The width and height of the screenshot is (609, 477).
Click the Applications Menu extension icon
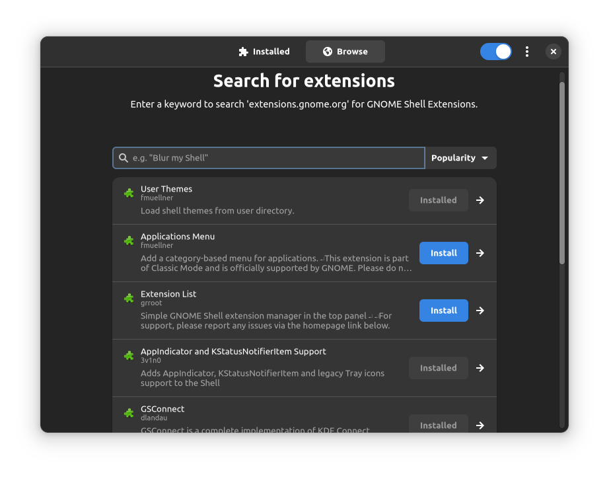click(129, 240)
